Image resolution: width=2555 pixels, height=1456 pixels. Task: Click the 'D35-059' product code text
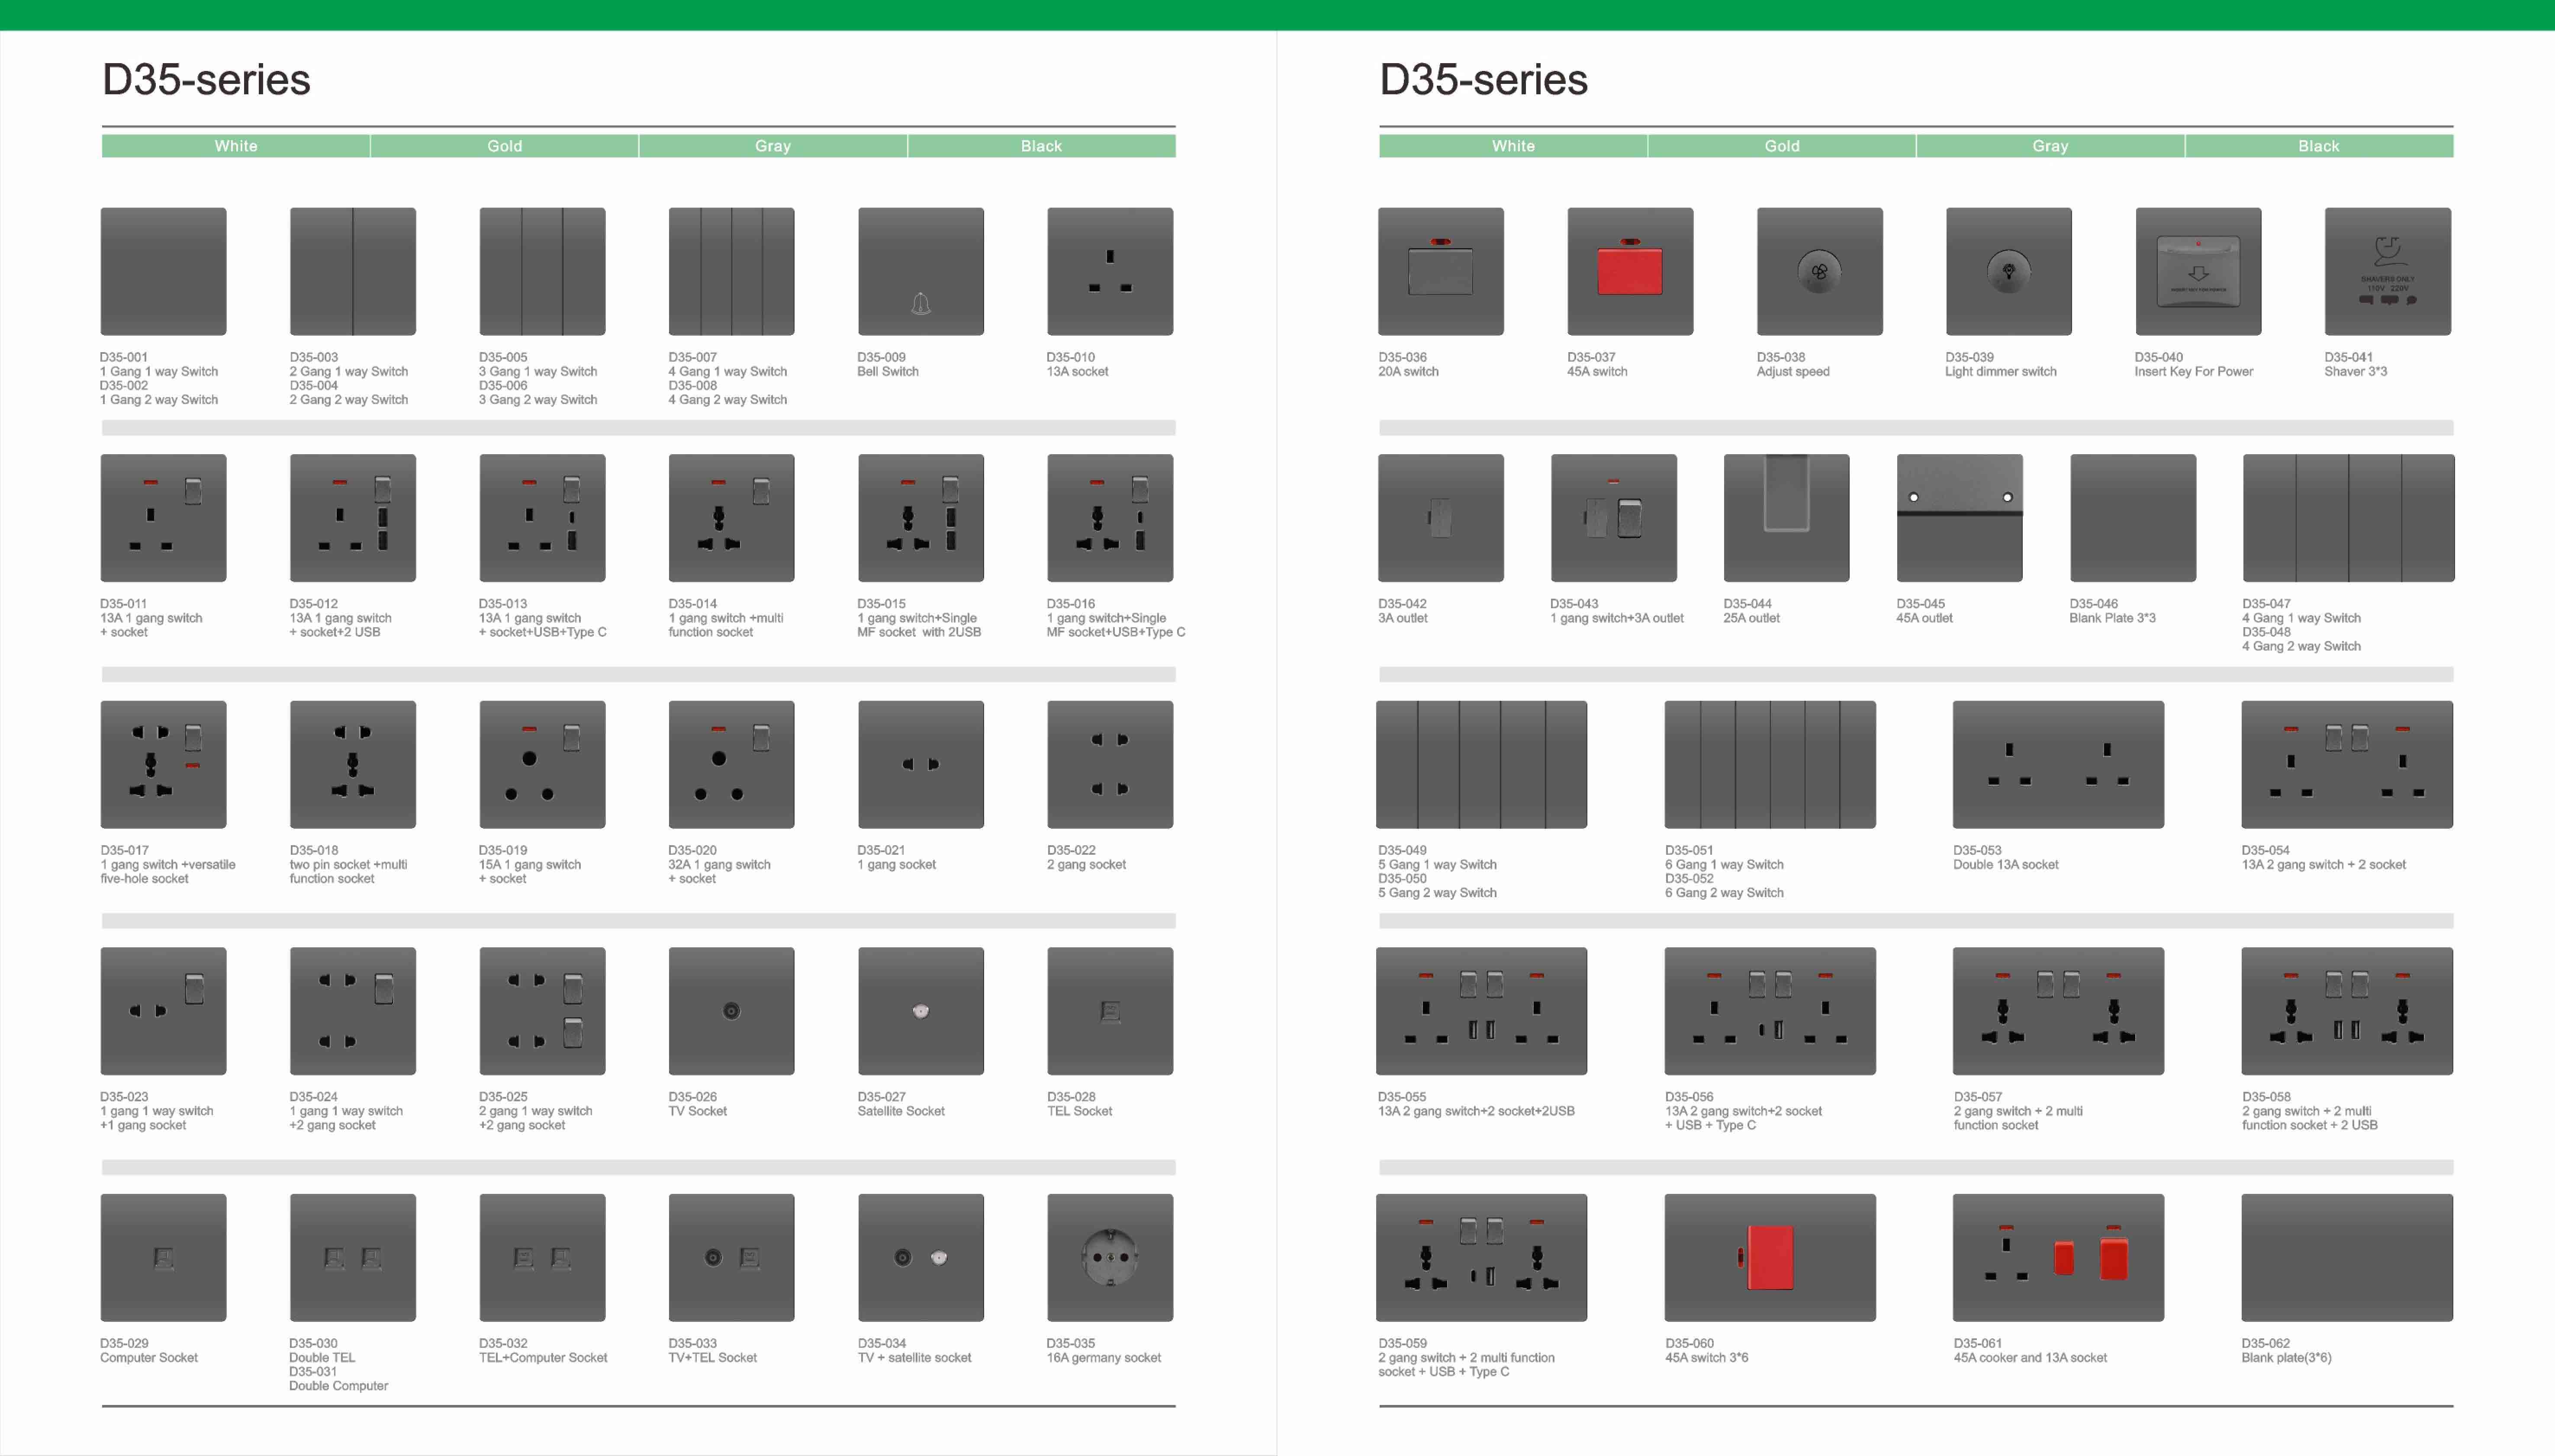(1402, 1344)
